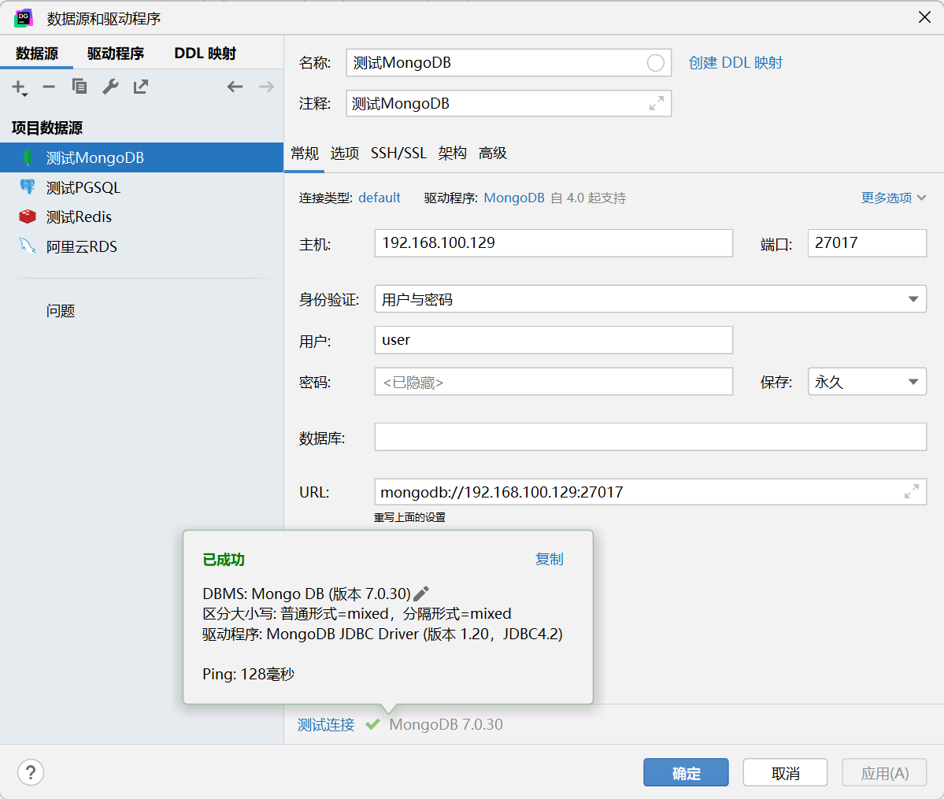Screen dimensions: 944x799
Task: Remove the selected data source with the minus icon
Action: coord(49,87)
